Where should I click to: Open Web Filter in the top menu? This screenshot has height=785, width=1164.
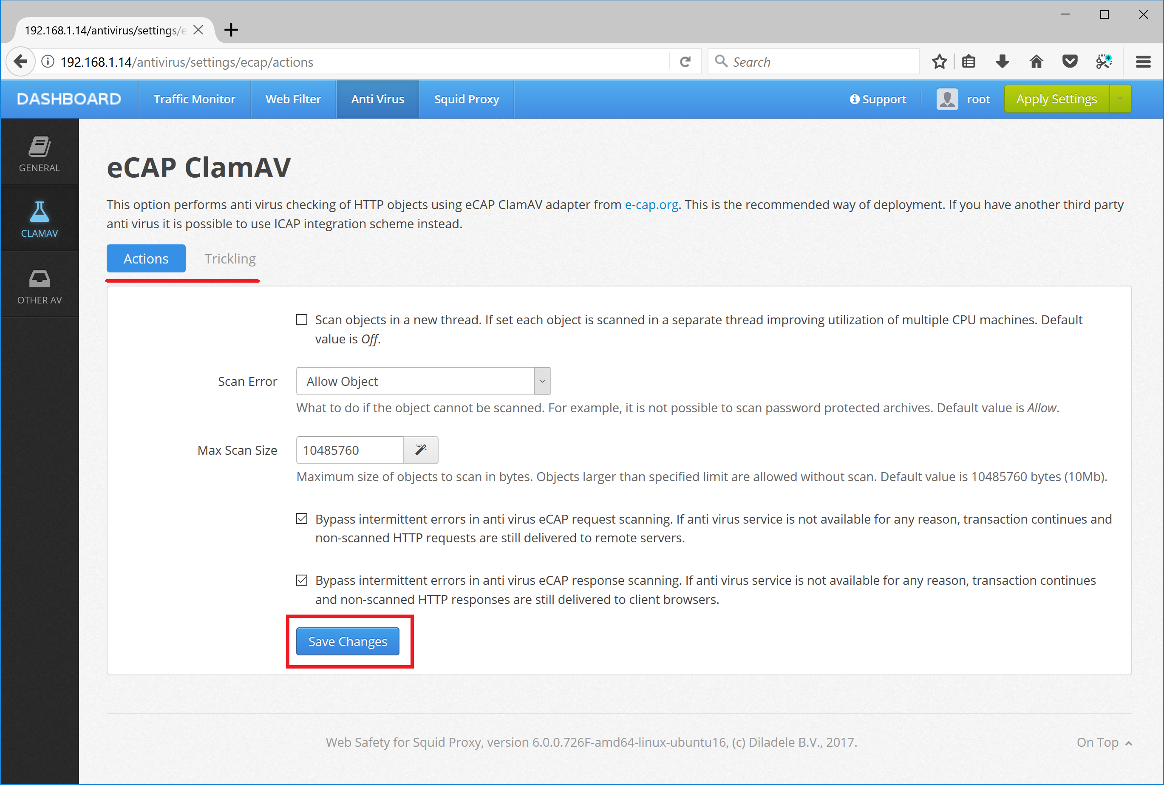pyautogui.click(x=293, y=99)
